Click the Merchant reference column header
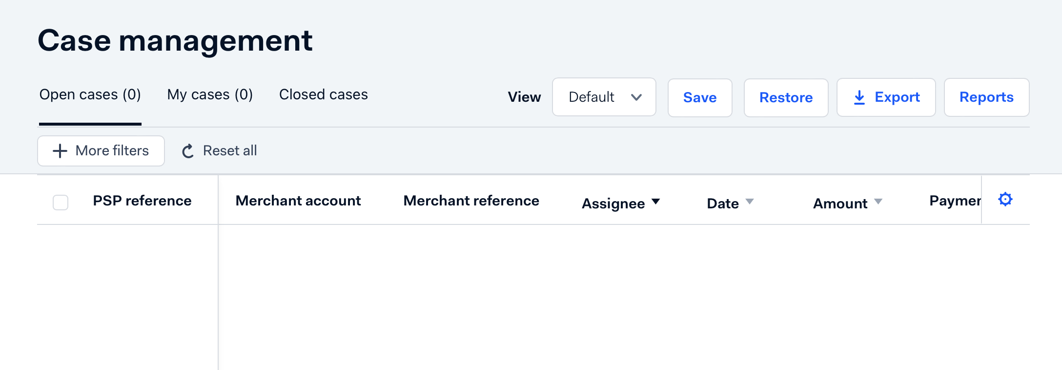Screen dimensions: 1062x370 [471, 201]
